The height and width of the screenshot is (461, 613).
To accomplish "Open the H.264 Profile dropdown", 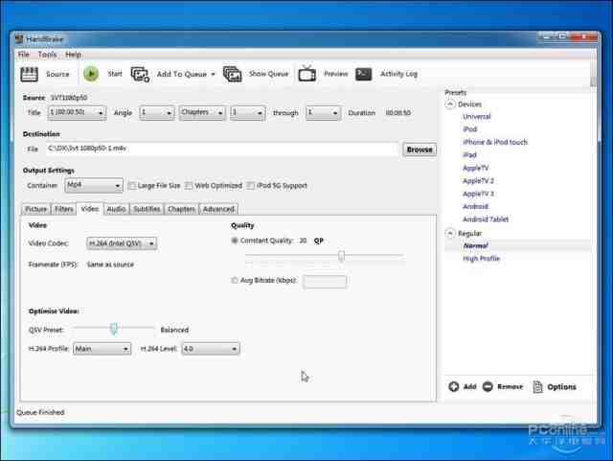I will [x=102, y=349].
